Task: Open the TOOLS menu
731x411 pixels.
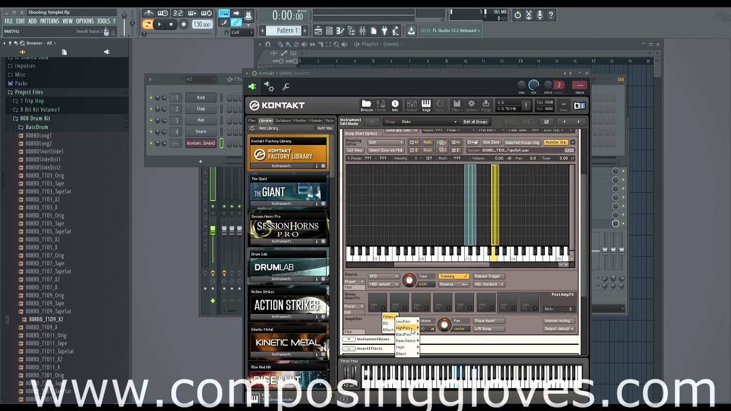Action: click(x=103, y=21)
